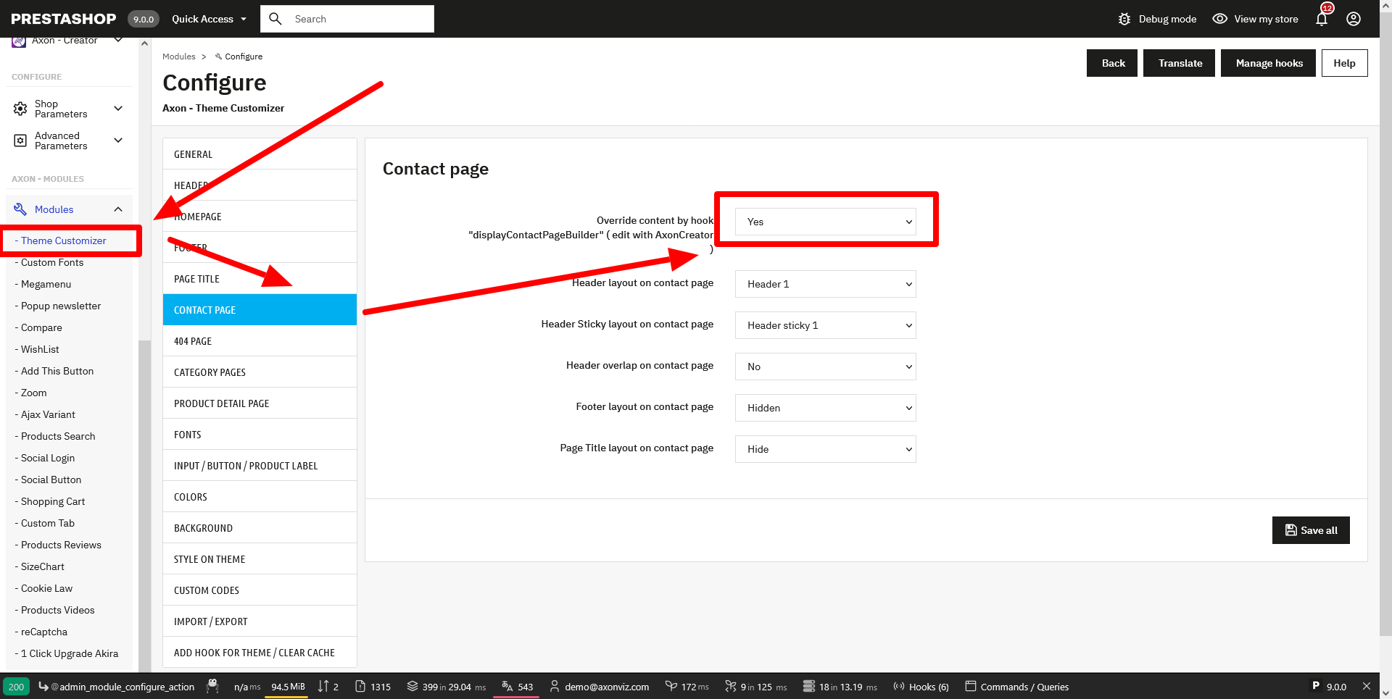Click the Back button
The width and height of the screenshot is (1392, 699).
click(x=1112, y=63)
